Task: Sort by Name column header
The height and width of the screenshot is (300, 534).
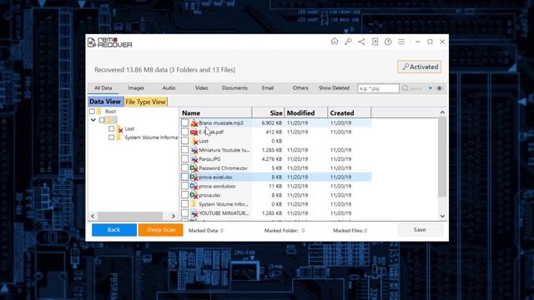Action: coord(217,113)
